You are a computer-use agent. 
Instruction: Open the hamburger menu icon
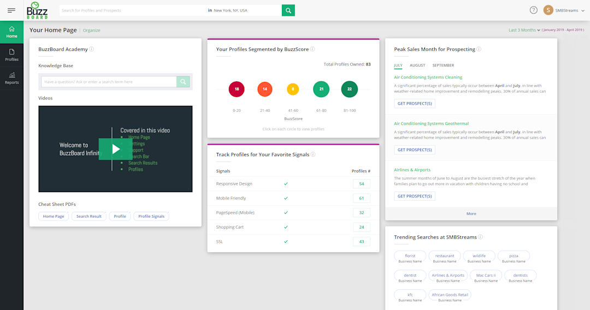coord(11,10)
